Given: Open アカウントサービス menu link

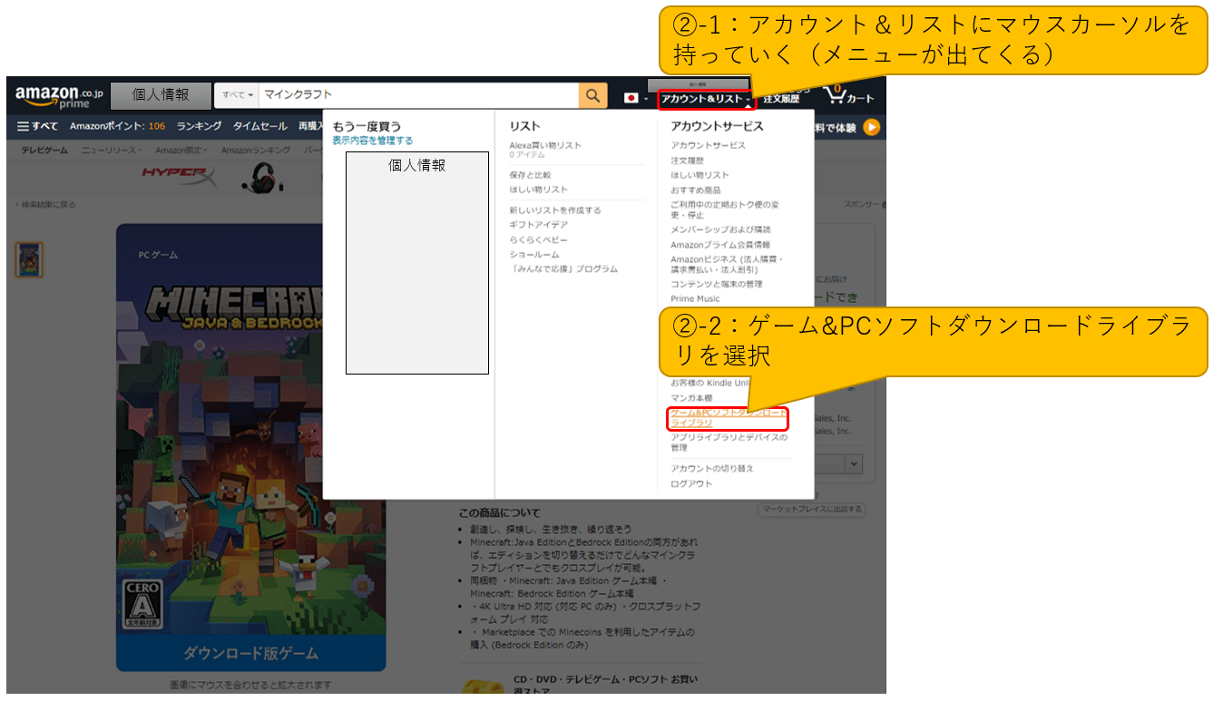Looking at the screenshot, I should pos(709,145).
